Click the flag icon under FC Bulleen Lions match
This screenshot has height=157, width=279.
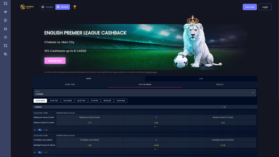point(40,153)
